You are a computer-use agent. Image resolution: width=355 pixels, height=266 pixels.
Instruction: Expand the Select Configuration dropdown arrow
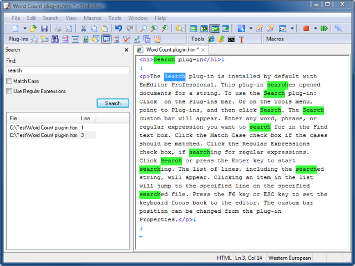click(251, 28)
